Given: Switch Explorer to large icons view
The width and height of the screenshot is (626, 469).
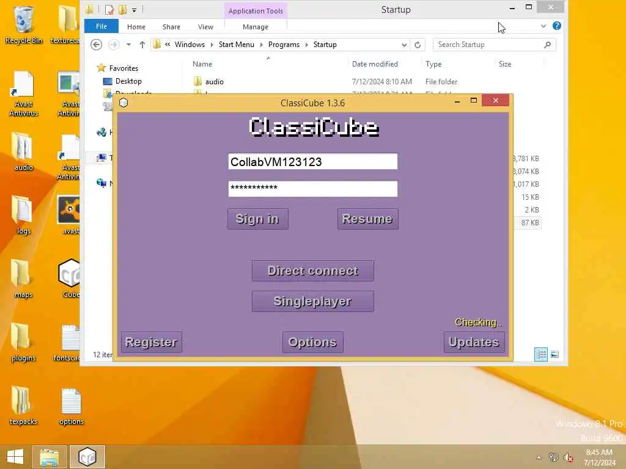Looking at the screenshot, I should click(554, 354).
